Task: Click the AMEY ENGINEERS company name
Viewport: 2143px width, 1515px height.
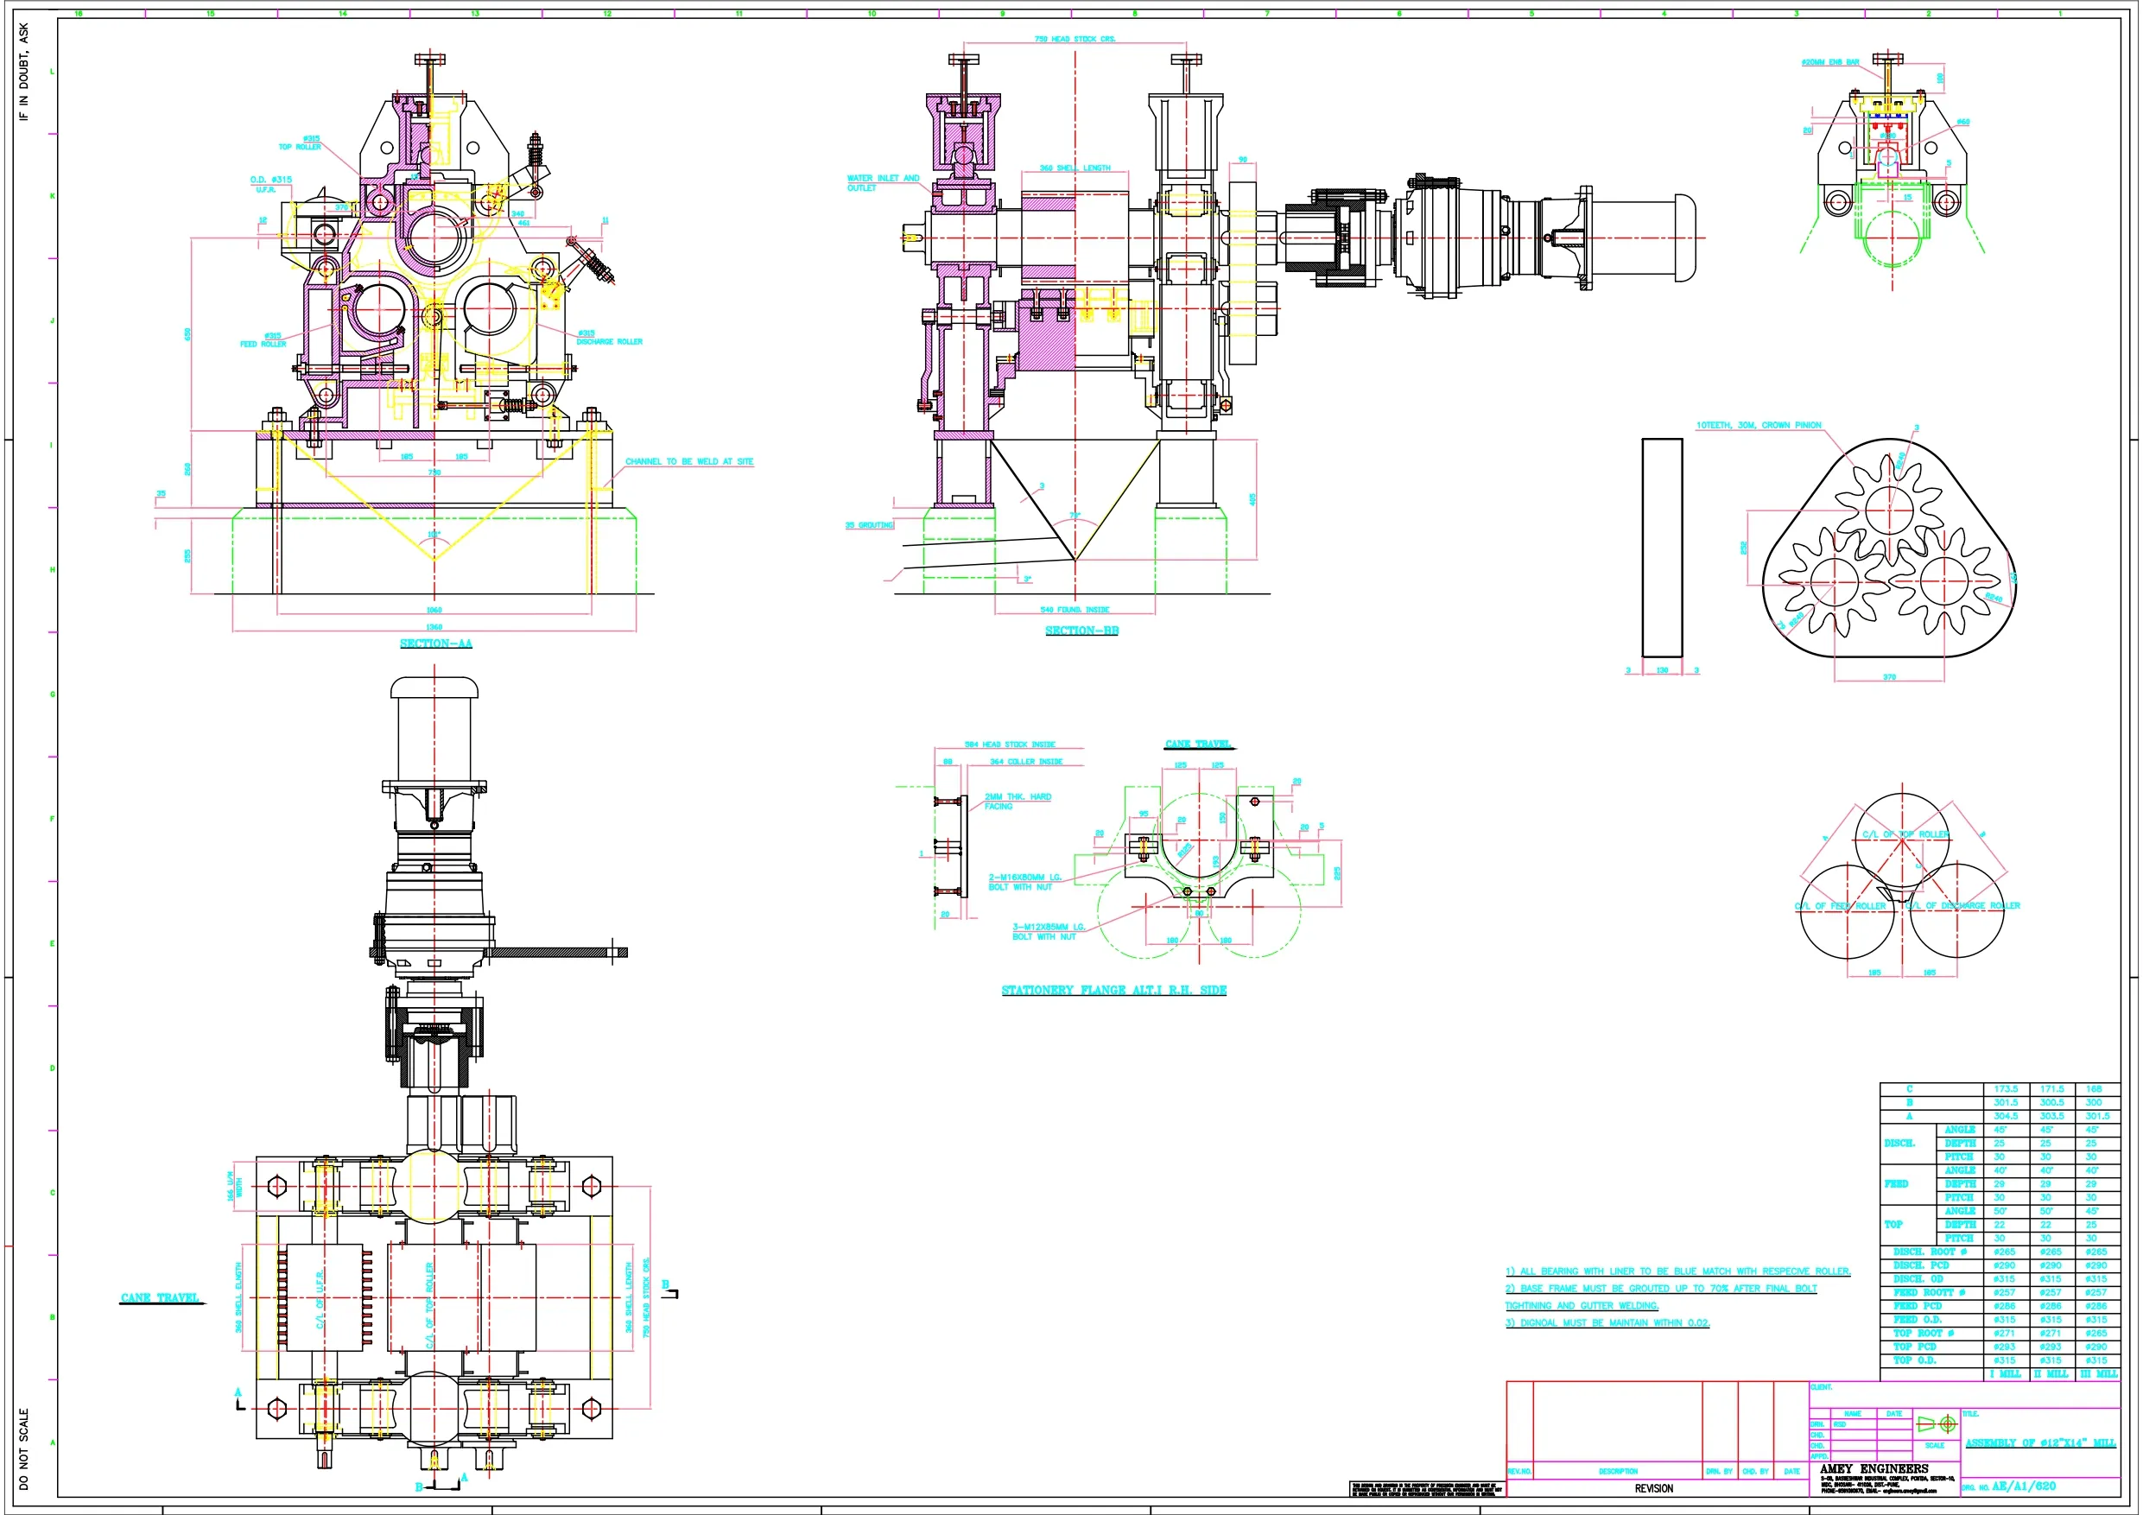Action: [x=1874, y=1469]
